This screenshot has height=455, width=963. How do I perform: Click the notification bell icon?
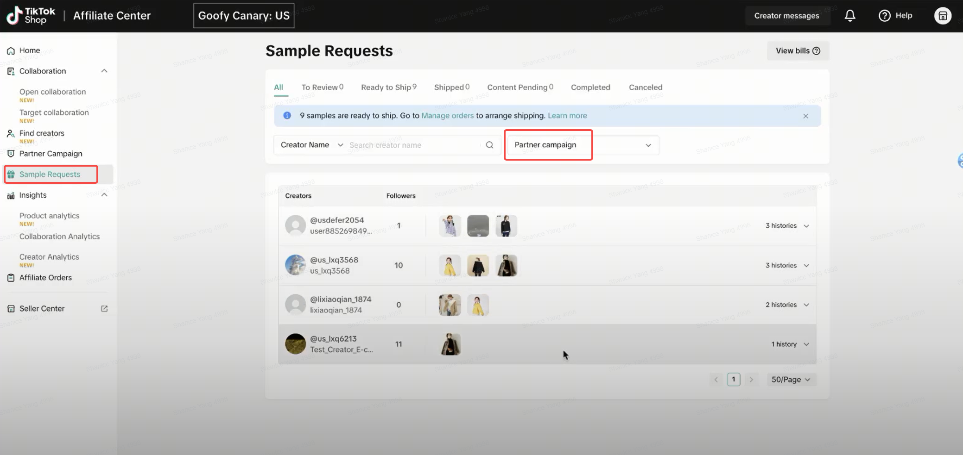click(x=850, y=16)
